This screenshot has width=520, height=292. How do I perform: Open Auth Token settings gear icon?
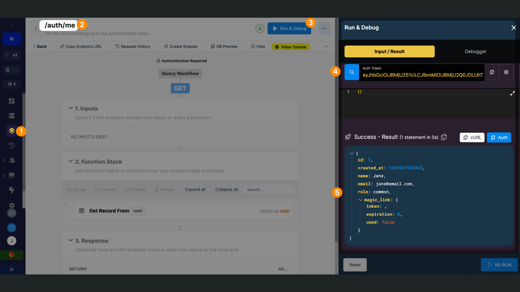click(x=506, y=72)
